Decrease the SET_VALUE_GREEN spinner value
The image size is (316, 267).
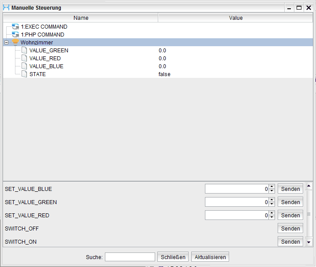272,205
